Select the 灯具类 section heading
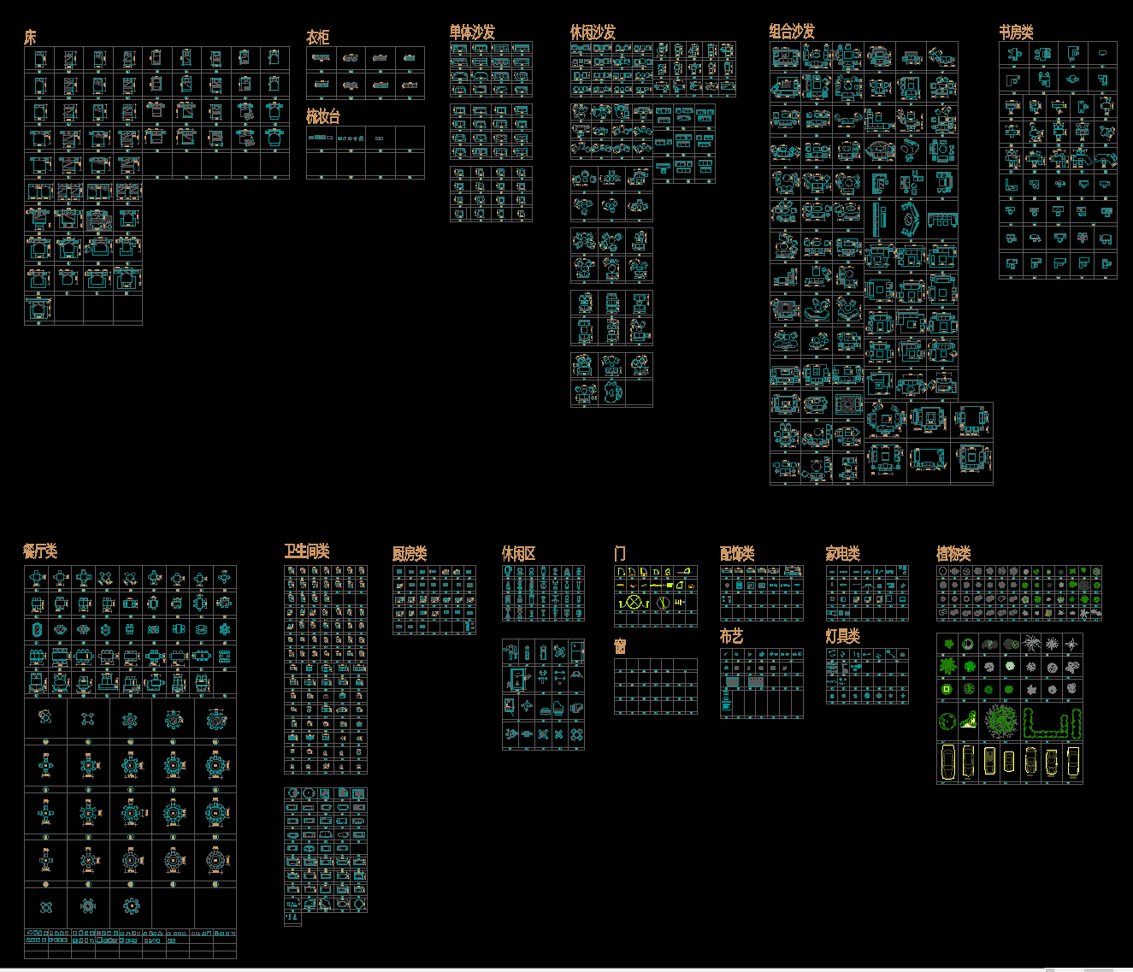The width and height of the screenshot is (1133, 972). pyautogui.click(x=842, y=636)
